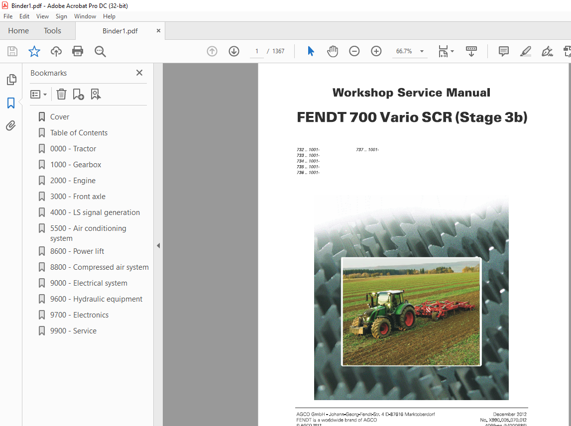Zoom in with plus icon
571x426 pixels.
pyautogui.click(x=376, y=51)
